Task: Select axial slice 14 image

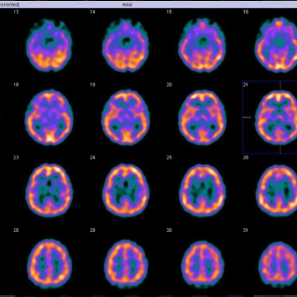Action: click(x=126, y=45)
